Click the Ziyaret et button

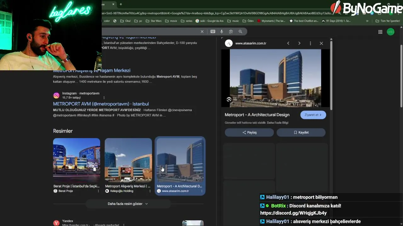click(313, 115)
